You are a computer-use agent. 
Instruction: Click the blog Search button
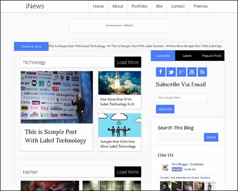(x=211, y=137)
